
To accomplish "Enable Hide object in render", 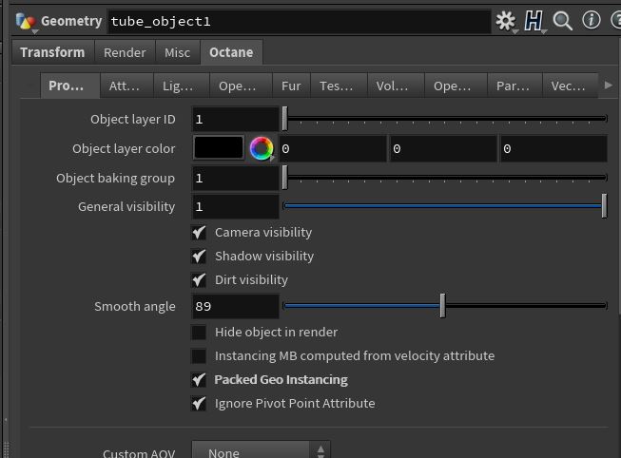I will click(199, 333).
